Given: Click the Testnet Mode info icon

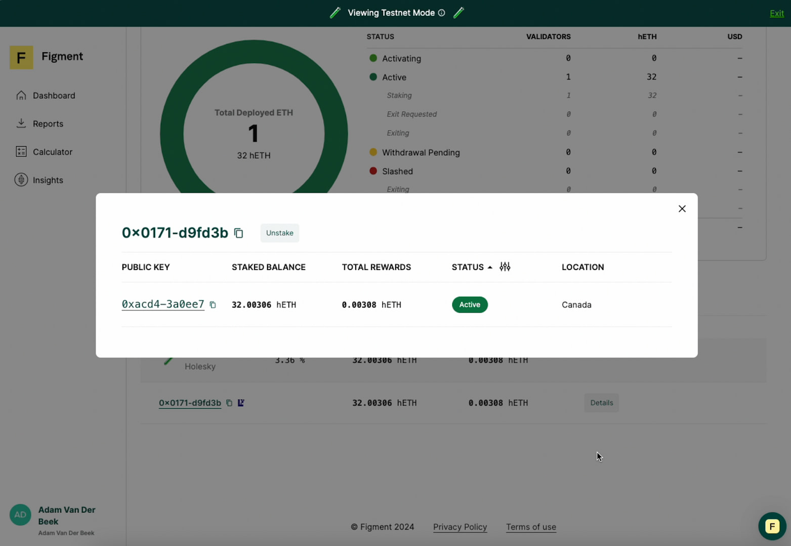Looking at the screenshot, I should pos(442,13).
